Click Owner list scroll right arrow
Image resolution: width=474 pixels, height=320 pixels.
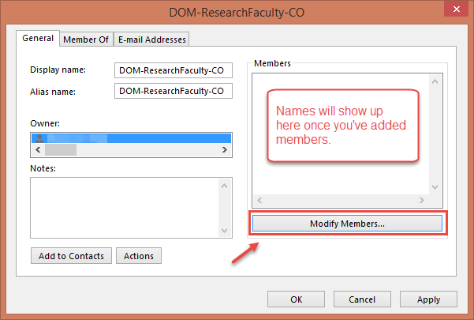coord(226,149)
